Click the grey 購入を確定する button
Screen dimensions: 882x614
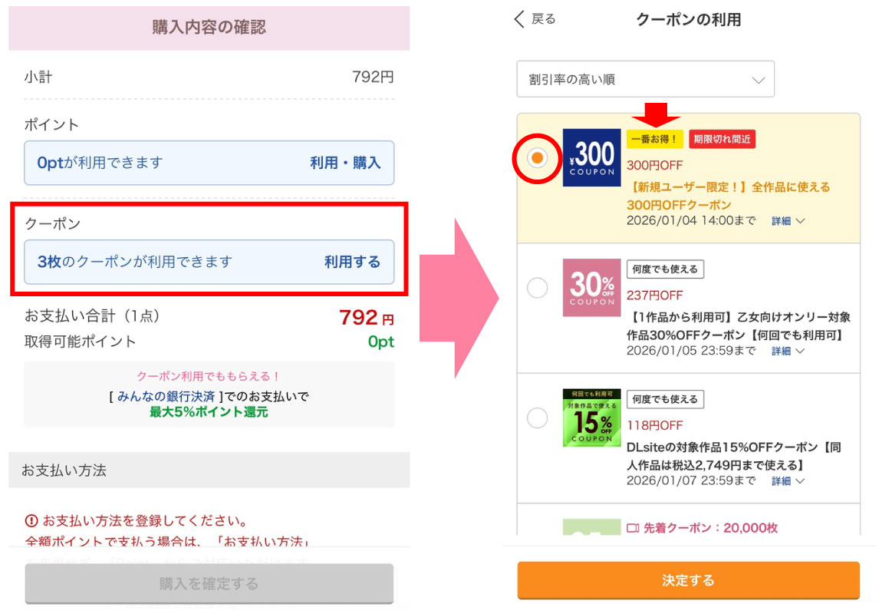(209, 584)
